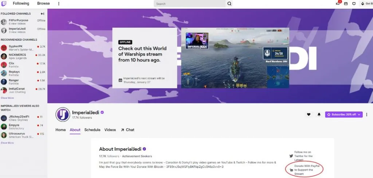Click the FitForPurpose channel name
The image size is (373, 178).
click(x=19, y=20)
